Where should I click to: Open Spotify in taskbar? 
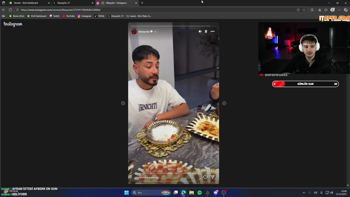200,193
